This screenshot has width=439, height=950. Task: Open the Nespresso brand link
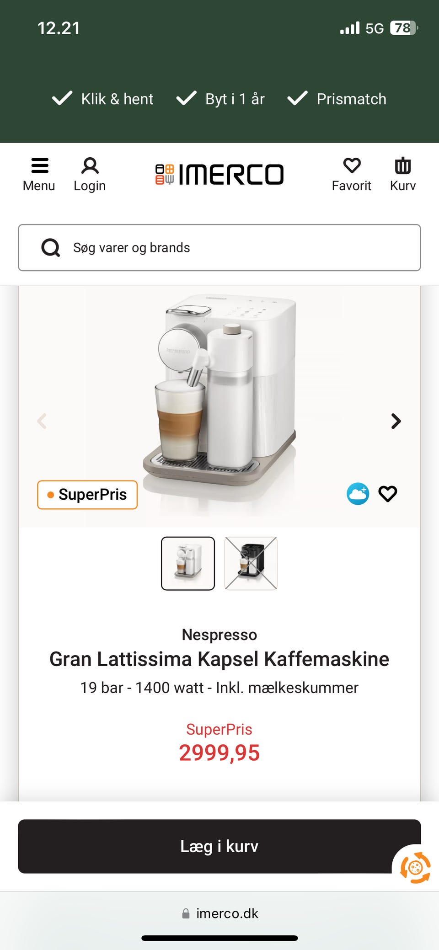(219, 635)
